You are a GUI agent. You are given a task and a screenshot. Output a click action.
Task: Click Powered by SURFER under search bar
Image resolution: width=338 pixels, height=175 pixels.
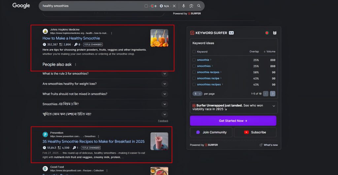click(x=187, y=13)
